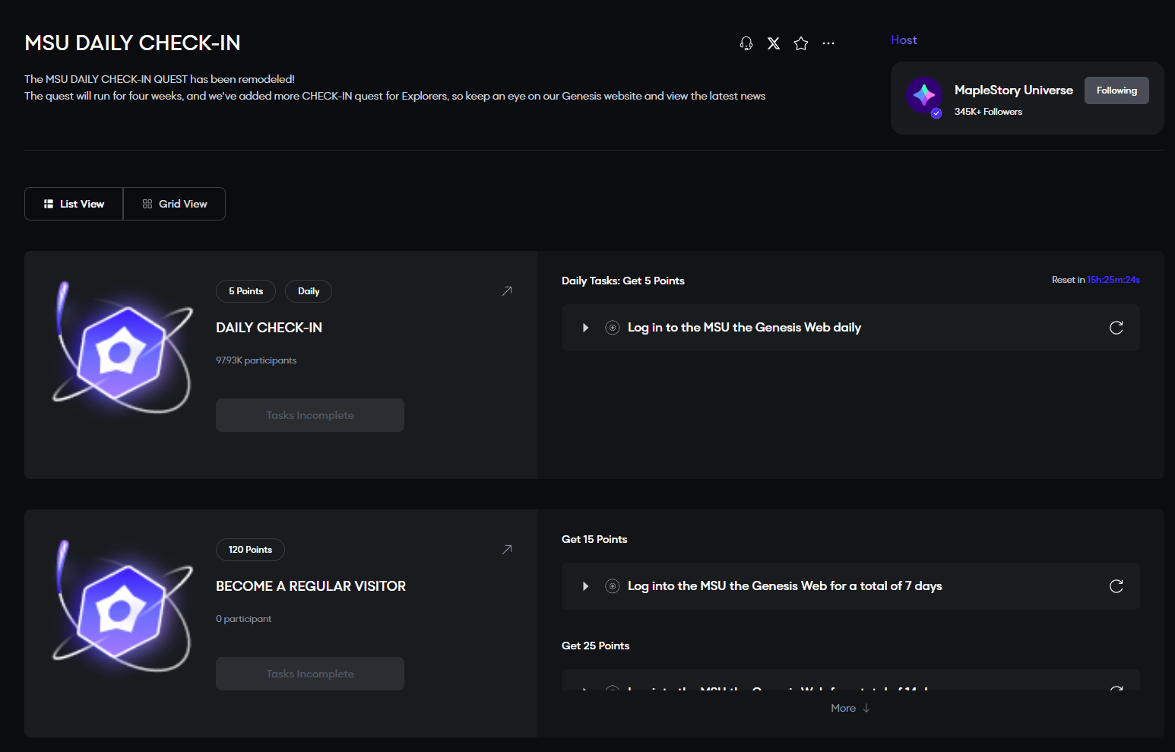Refresh the daily Genesis Web login task
The width and height of the screenshot is (1175, 752).
pyautogui.click(x=1116, y=328)
